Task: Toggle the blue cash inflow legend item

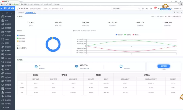Action: [117, 34]
